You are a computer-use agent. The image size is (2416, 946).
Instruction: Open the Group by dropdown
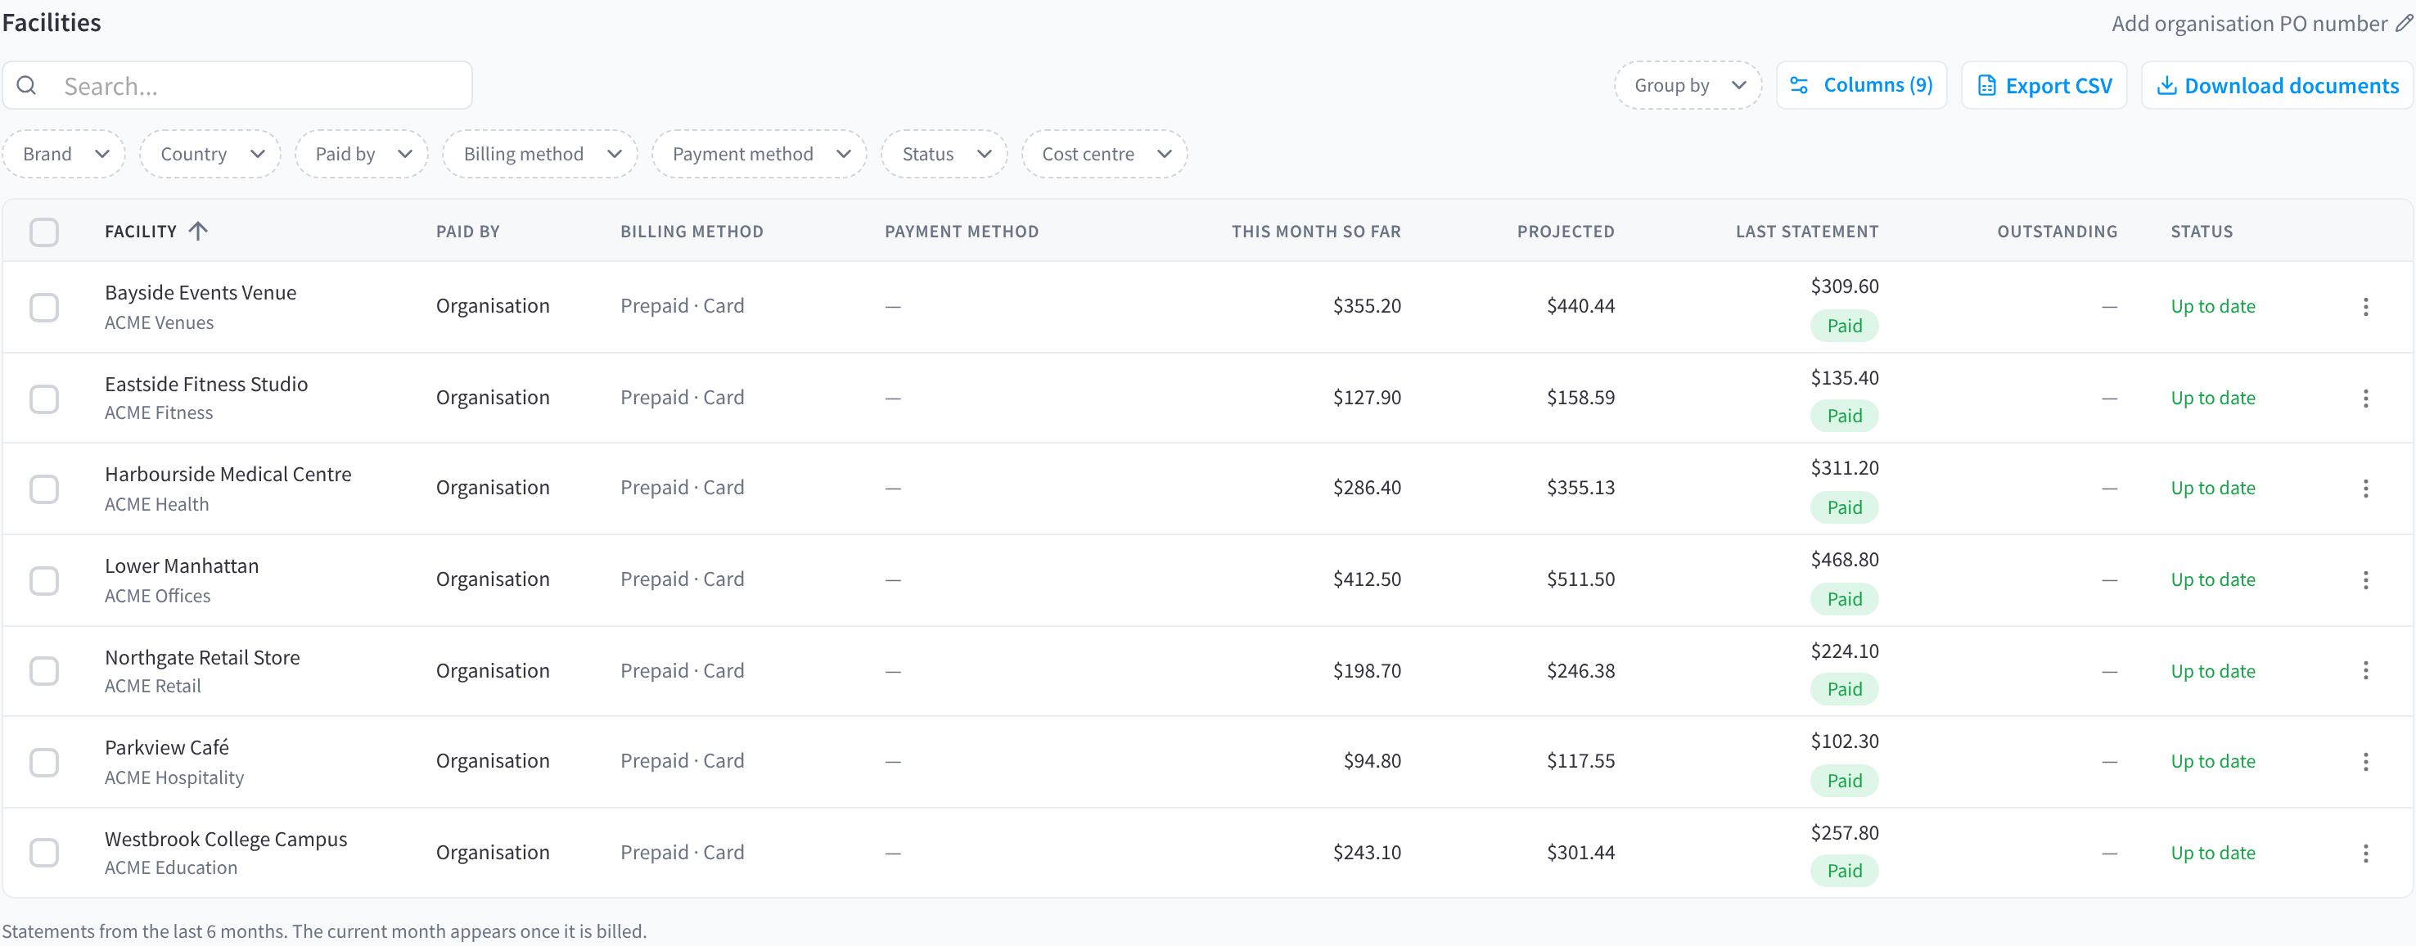pos(1688,85)
